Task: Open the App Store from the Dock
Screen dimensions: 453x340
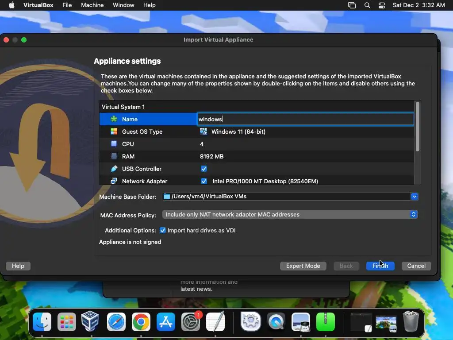Action: [166, 321]
